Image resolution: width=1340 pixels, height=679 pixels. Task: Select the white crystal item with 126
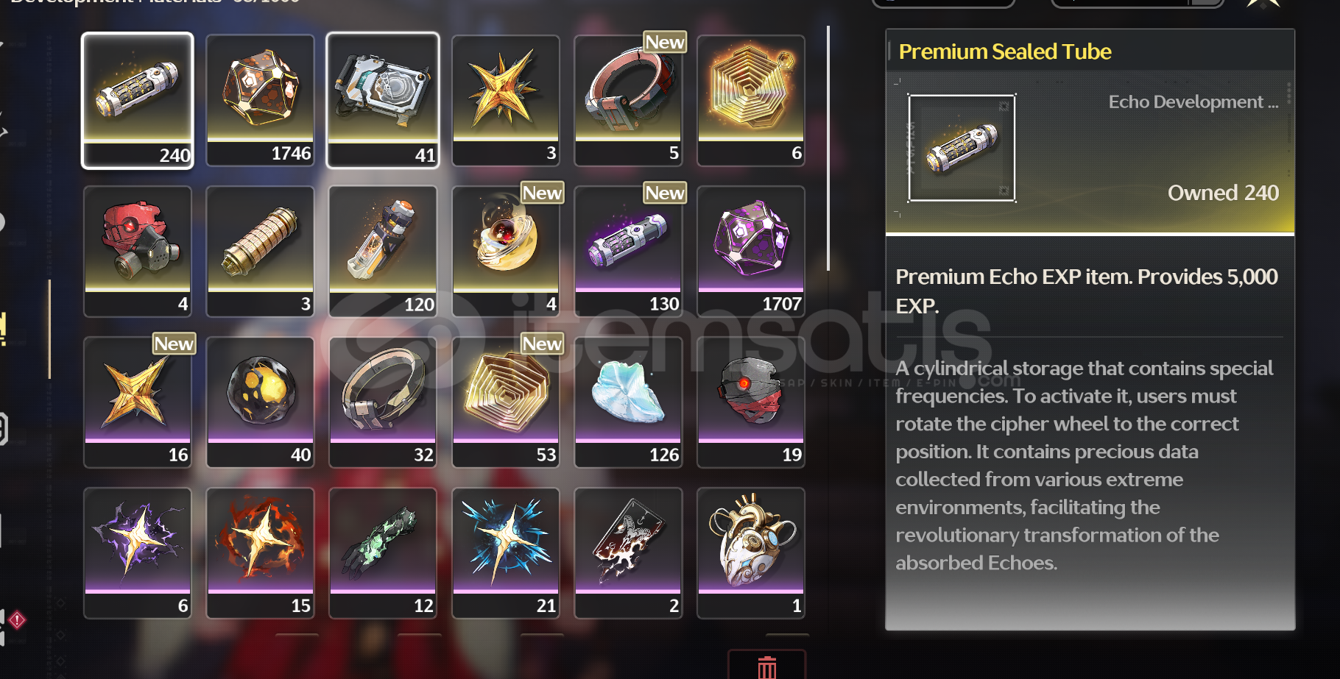pyautogui.click(x=629, y=402)
